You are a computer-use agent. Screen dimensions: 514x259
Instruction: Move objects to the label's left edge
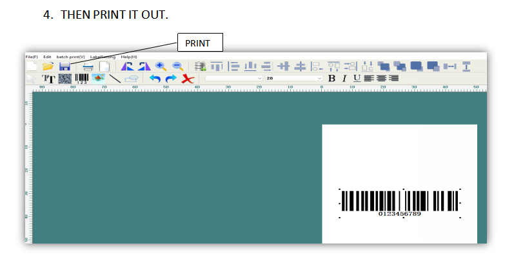tap(317, 67)
